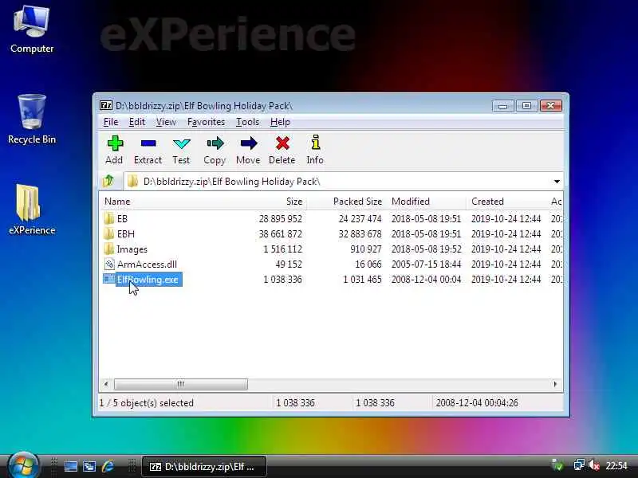Open the File menu

(111, 122)
